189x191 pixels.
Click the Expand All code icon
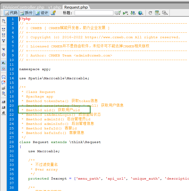(x=4, y=41)
